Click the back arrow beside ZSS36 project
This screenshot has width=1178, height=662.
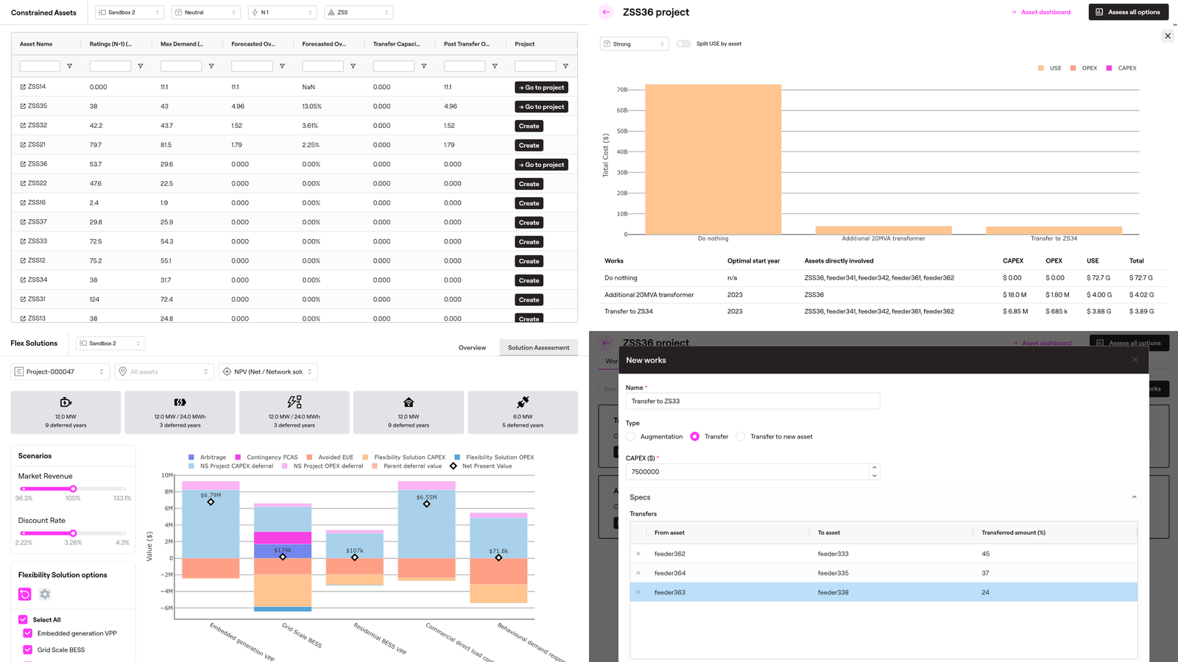(605, 12)
